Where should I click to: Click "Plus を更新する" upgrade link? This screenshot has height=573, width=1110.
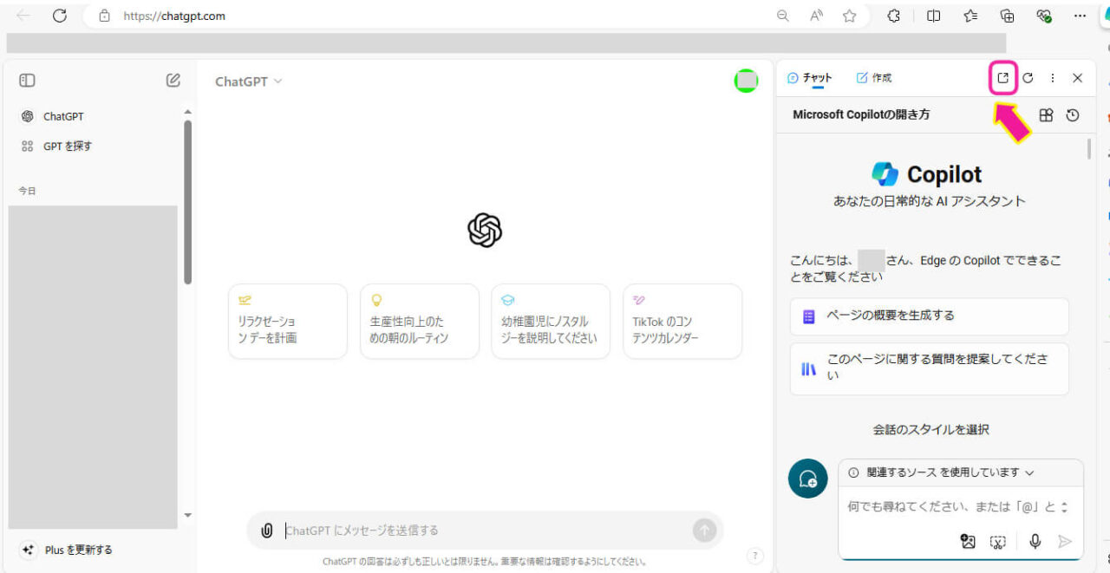(x=68, y=550)
